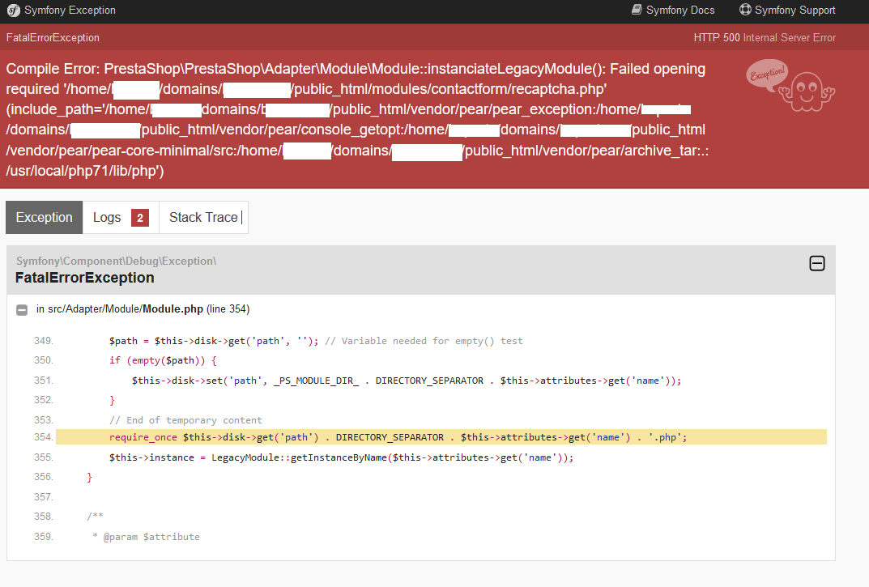Click the HTTP 500 Internal Server Error text
This screenshot has height=587, width=869.
pyautogui.click(x=765, y=38)
